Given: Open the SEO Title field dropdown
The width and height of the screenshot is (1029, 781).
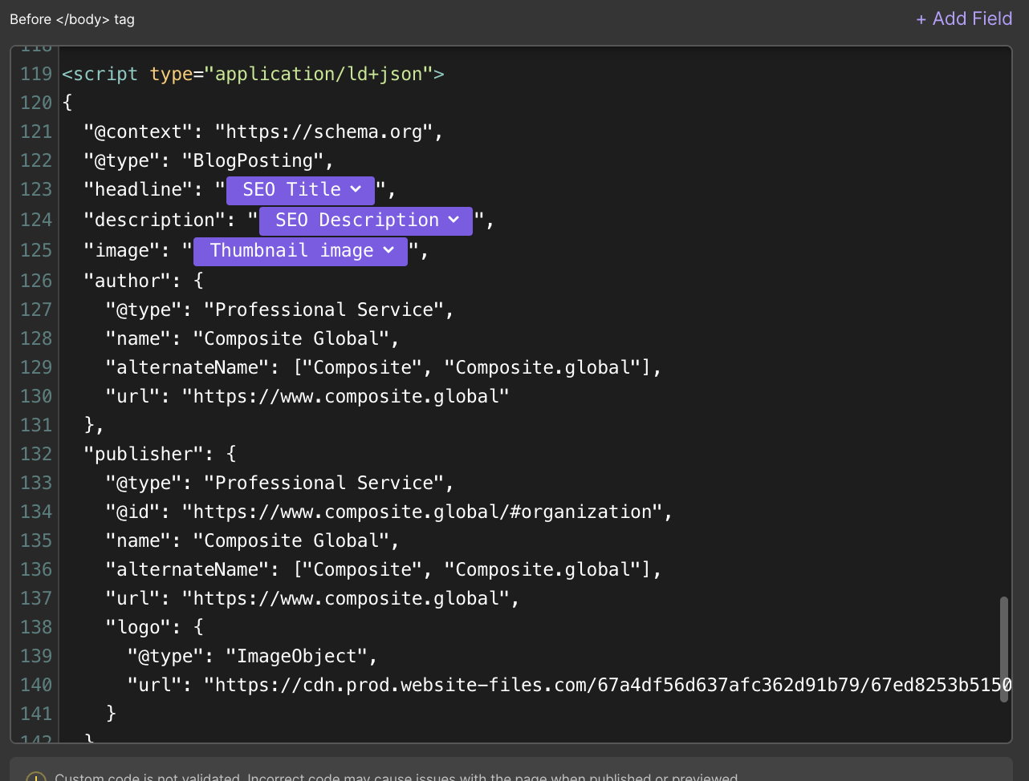Looking at the screenshot, I should click(x=299, y=189).
